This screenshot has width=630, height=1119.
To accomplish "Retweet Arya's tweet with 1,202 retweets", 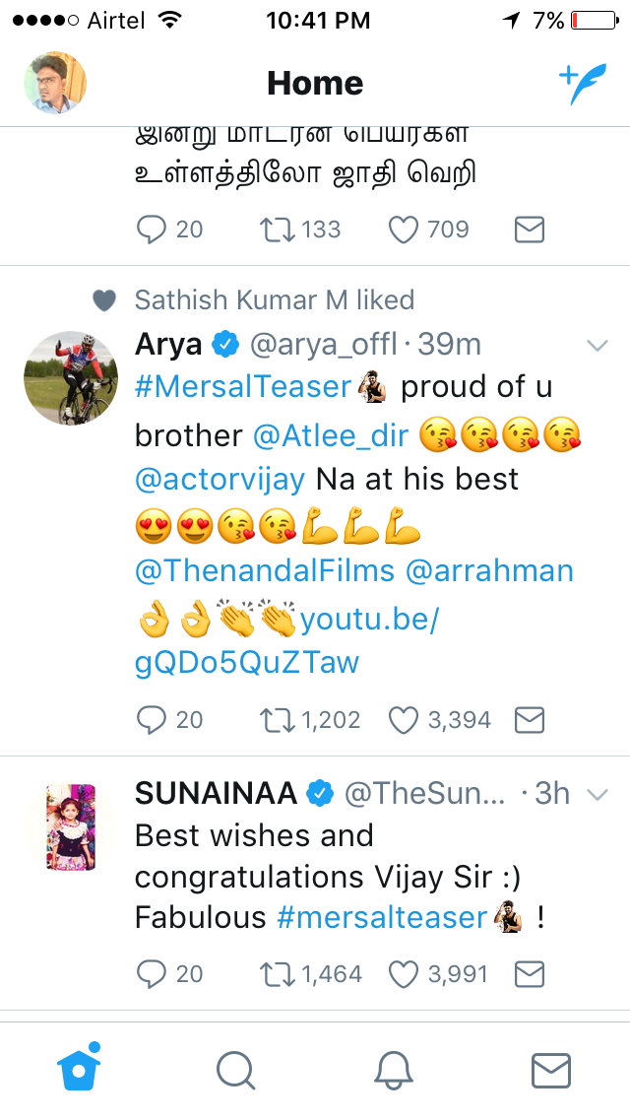I will click(279, 720).
